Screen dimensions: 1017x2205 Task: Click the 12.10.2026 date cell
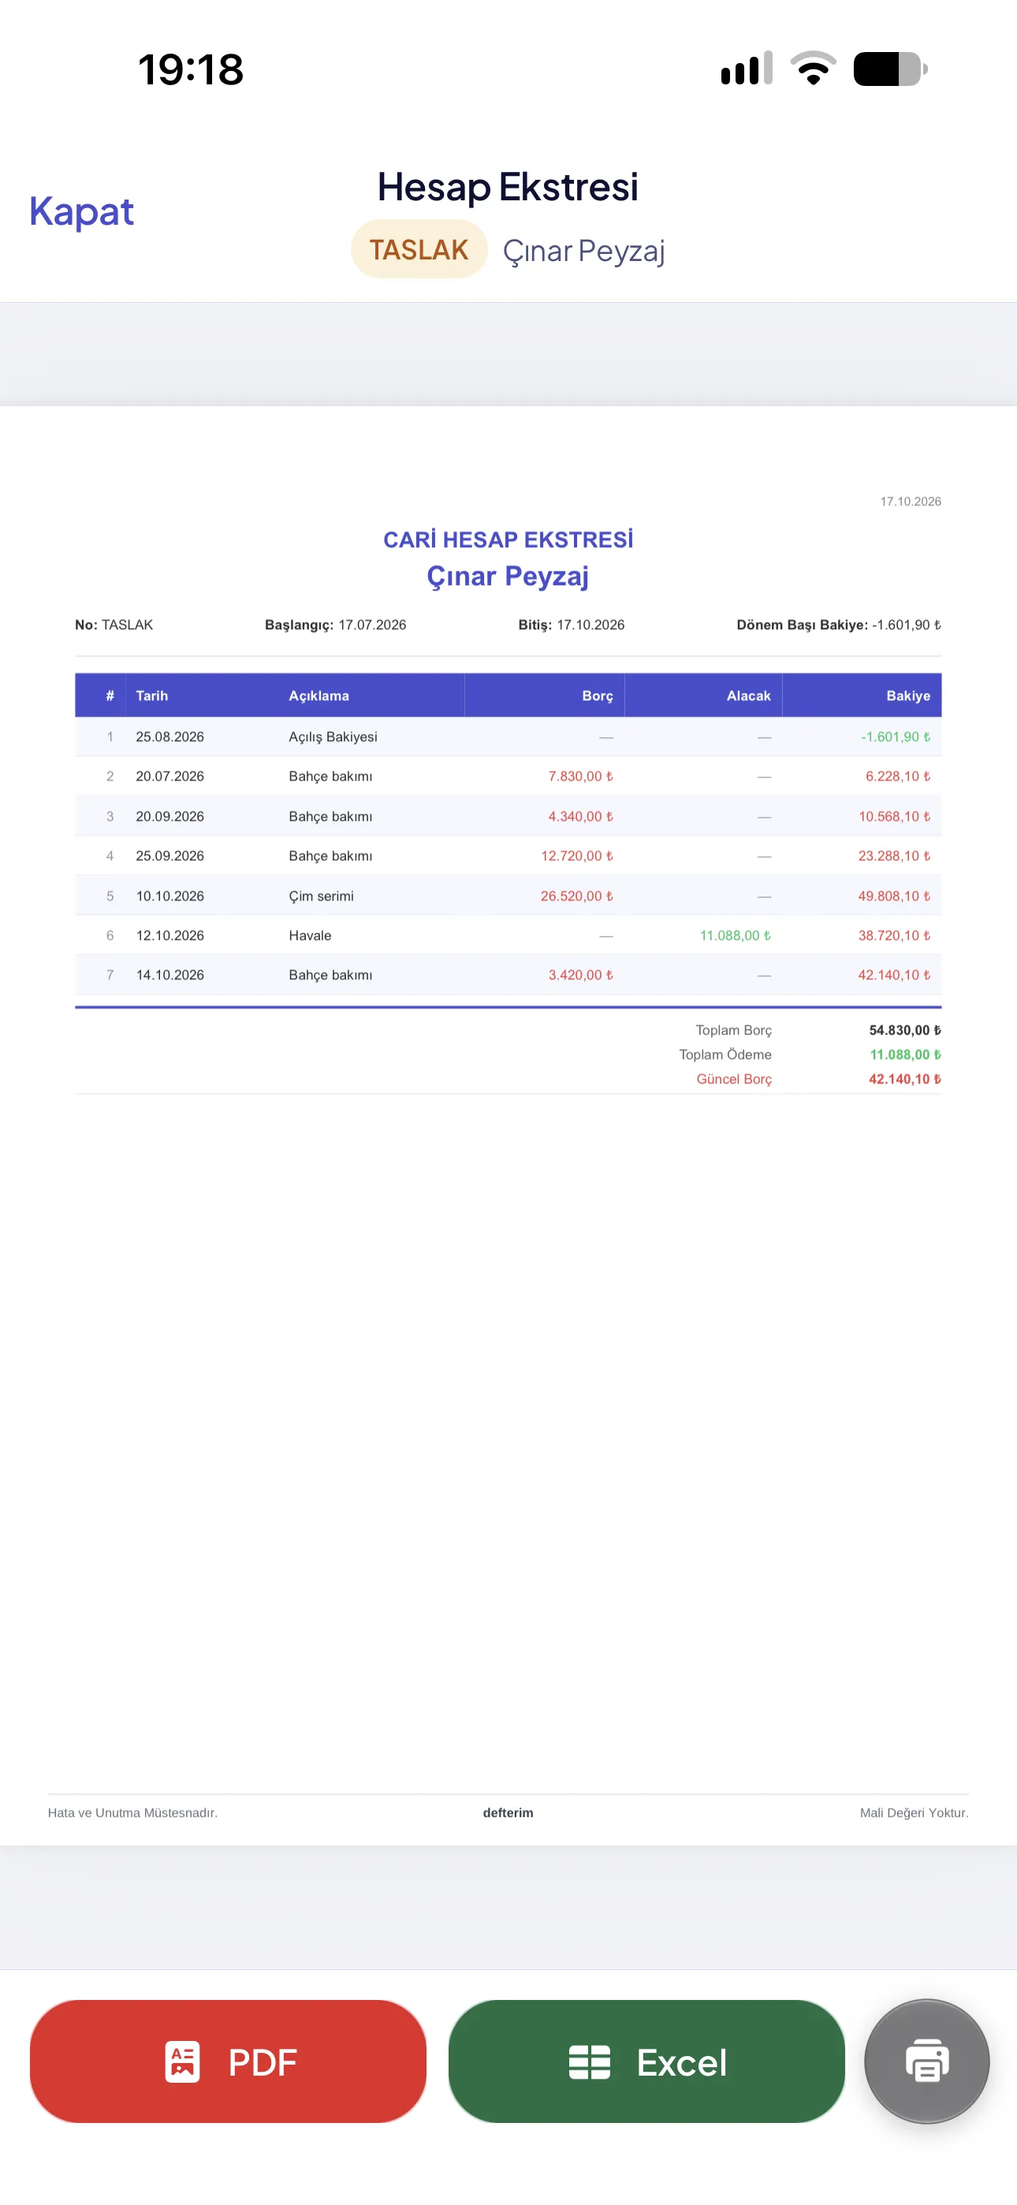[169, 935]
